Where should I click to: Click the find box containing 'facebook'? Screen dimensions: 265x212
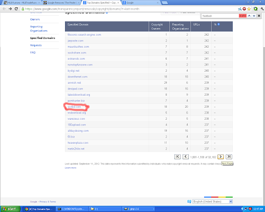tap(220, 16)
